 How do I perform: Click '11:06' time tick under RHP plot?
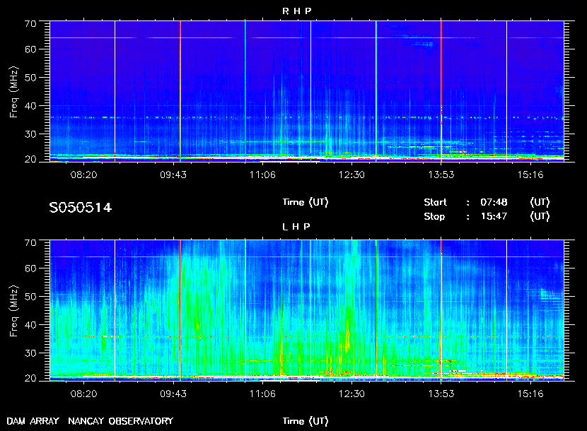click(262, 175)
